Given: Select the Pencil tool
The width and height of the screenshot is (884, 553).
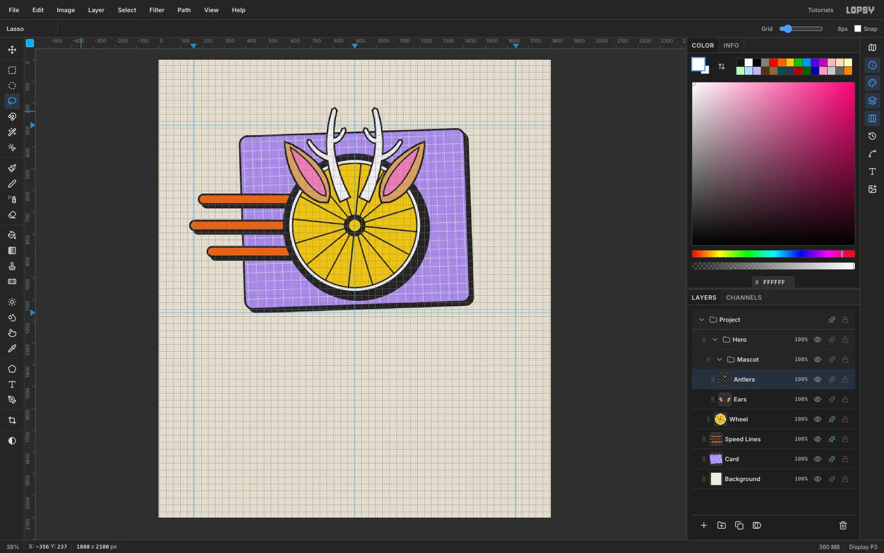Looking at the screenshot, I should coord(12,184).
